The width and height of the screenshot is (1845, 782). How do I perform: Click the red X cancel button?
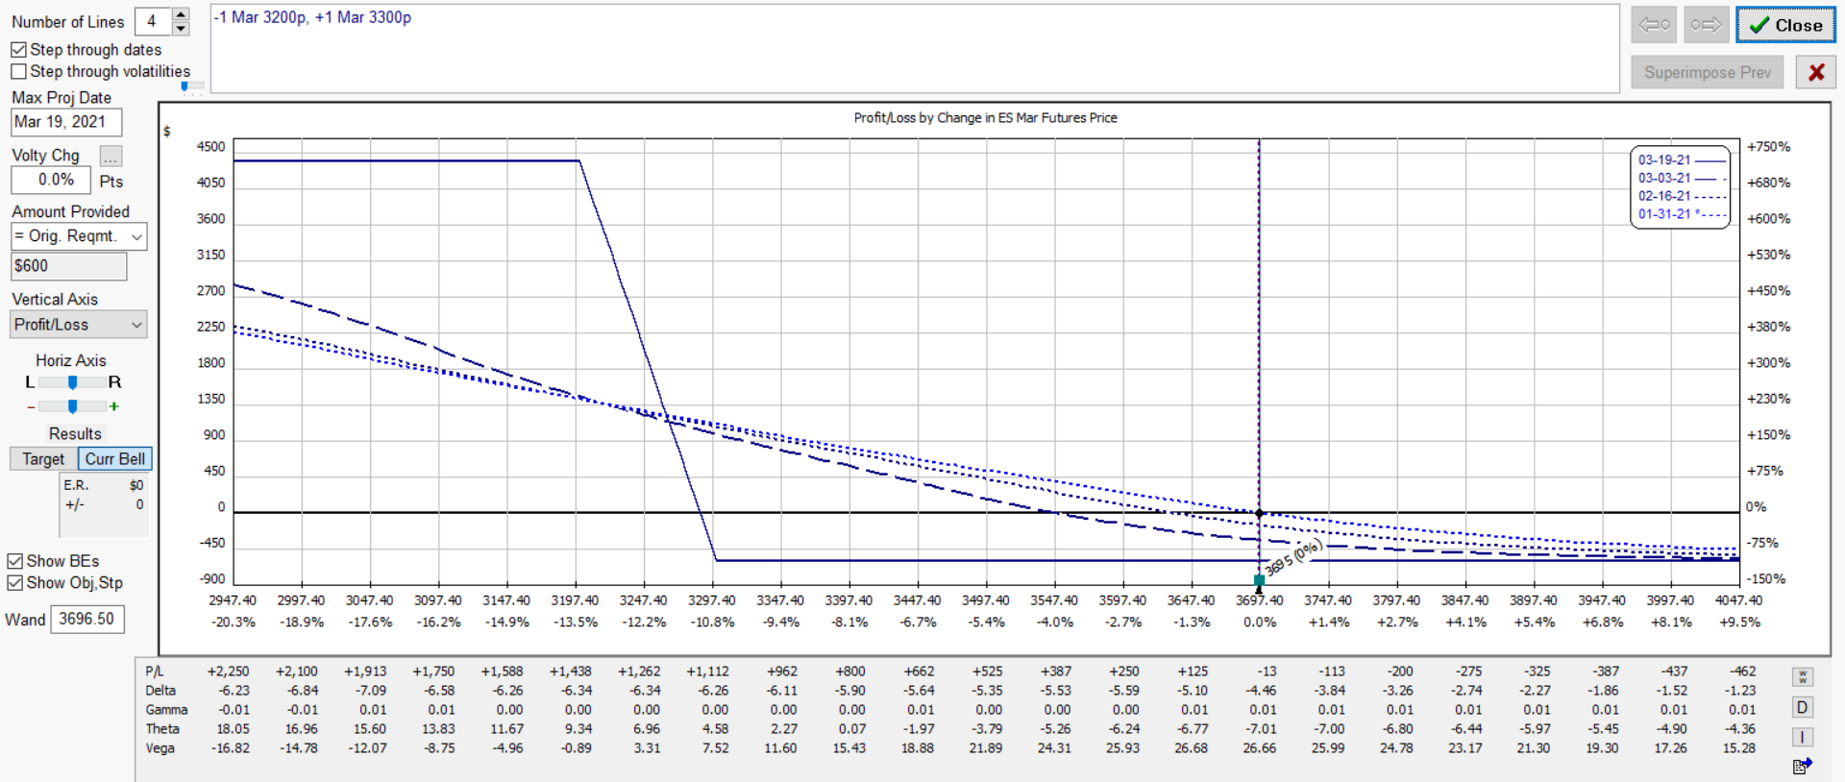(1816, 72)
